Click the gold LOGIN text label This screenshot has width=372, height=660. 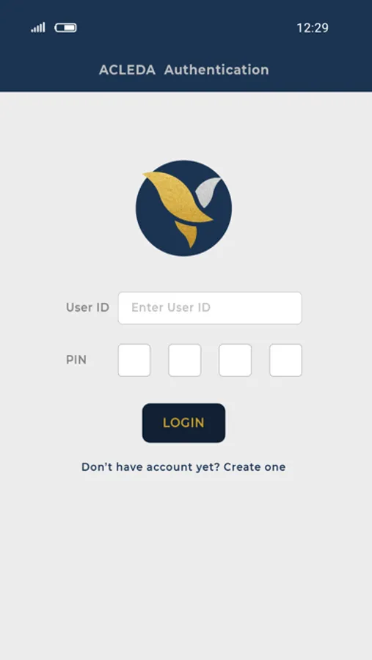click(x=183, y=423)
